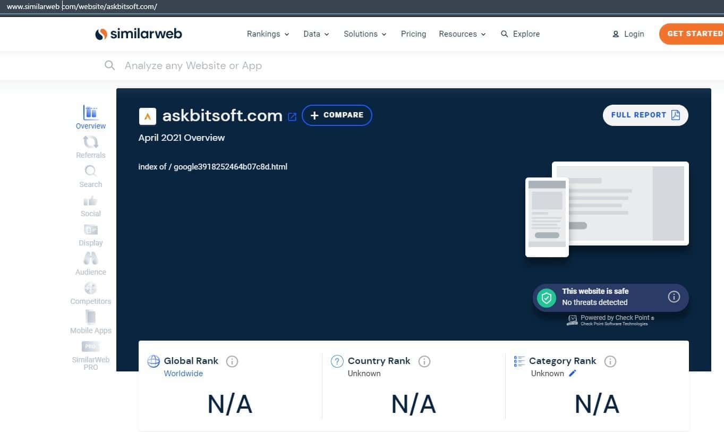The height and width of the screenshot is (432, 724).
Task: Click the Check Point logo icon
Action: tap(572, 320)
